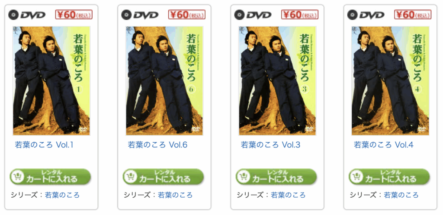The height and width of the screenshot is (215, 443).
Task: Click the DVD icon on Vol.1 card
Action: 27,15
